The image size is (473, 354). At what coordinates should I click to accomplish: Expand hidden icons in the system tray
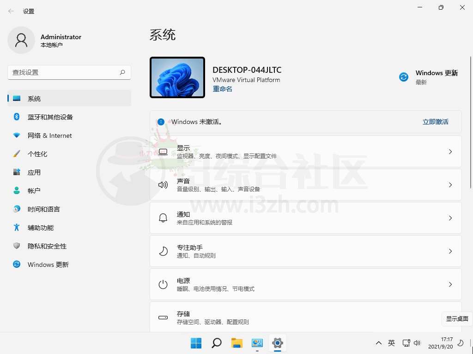(x=379, y=343)
